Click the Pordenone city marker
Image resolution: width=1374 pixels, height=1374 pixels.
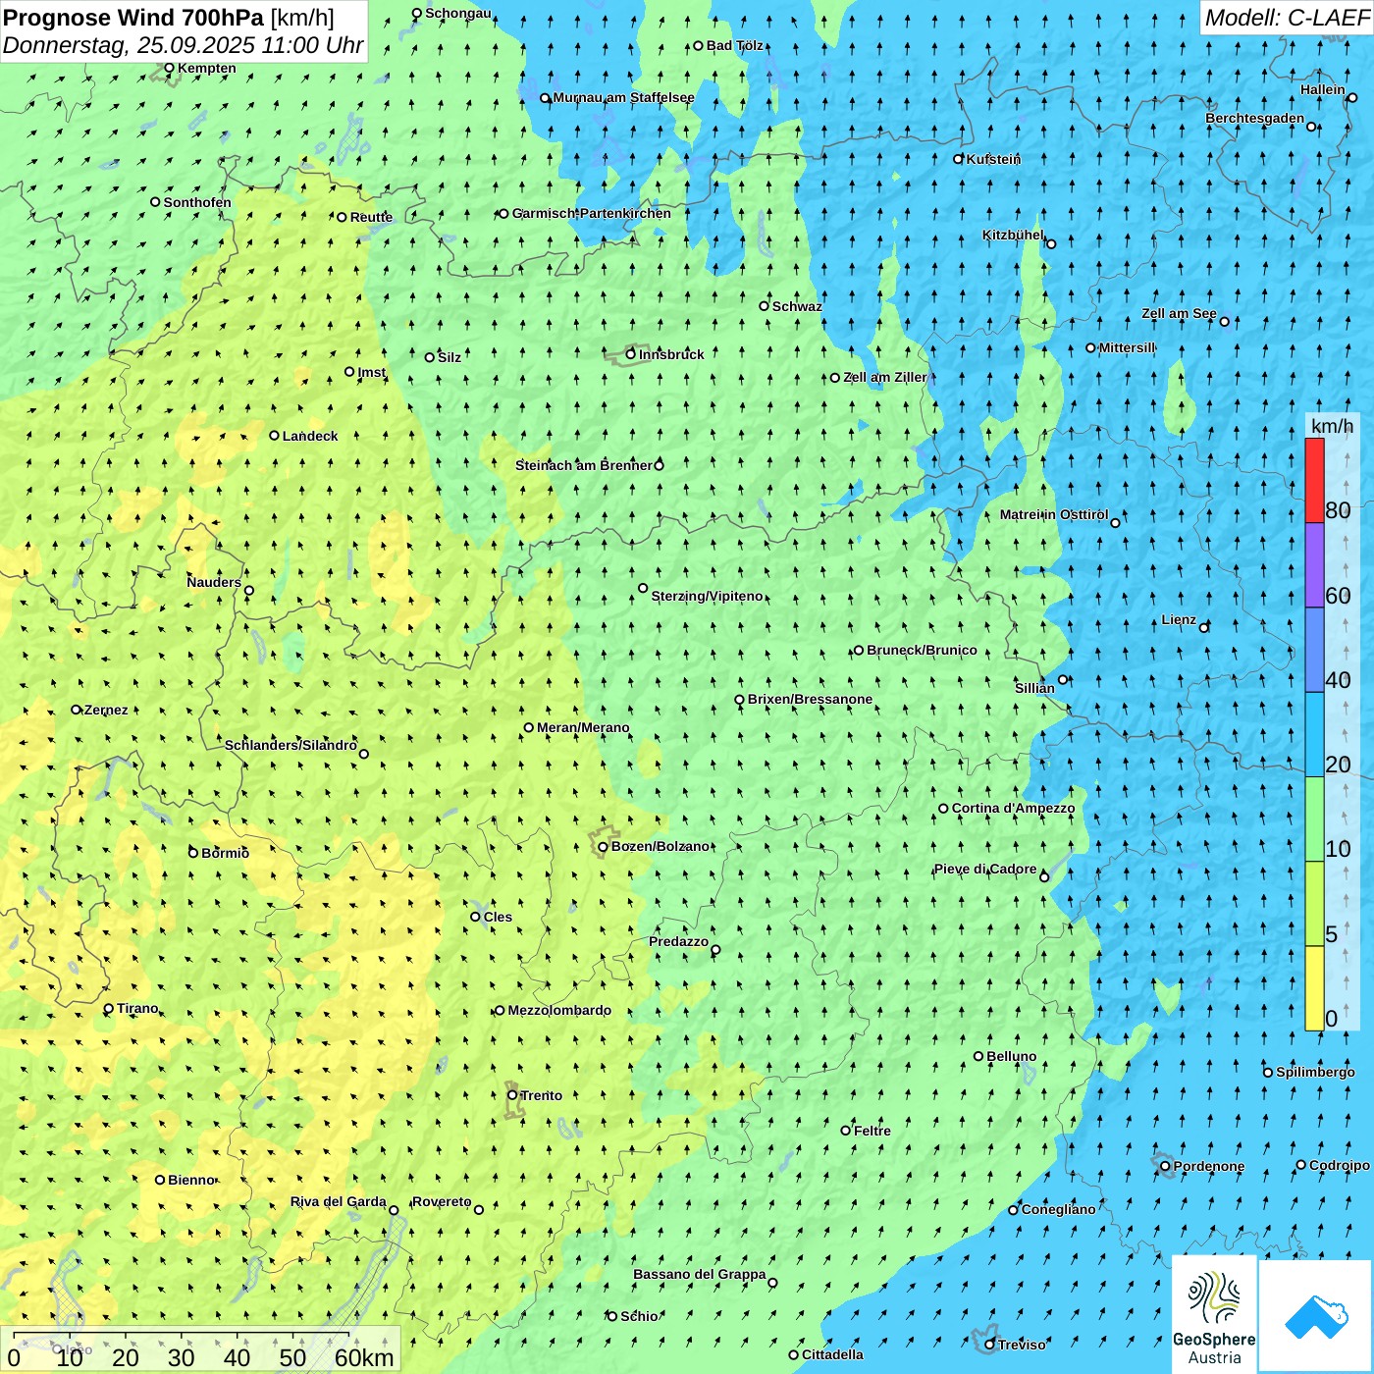pos(1165,1167)
